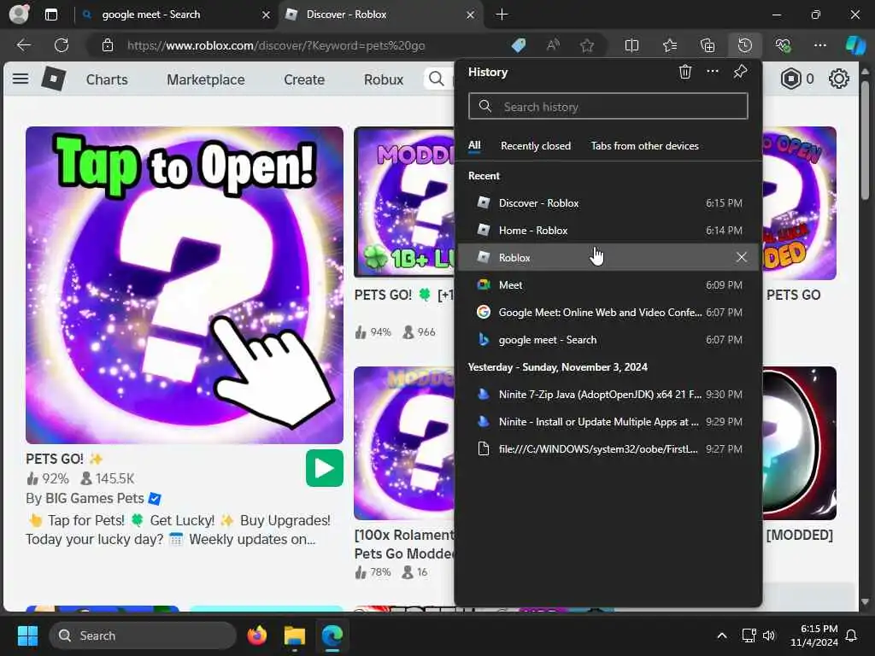
Task: Click the Edge profile avatar icon
Action: [x=19, y=14]
